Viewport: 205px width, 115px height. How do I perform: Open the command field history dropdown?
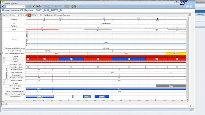coord(24,6)
